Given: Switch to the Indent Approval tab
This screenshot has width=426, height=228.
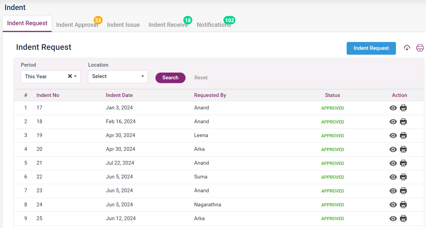Looking at the screenshot, I should click(x=77, y=25).
